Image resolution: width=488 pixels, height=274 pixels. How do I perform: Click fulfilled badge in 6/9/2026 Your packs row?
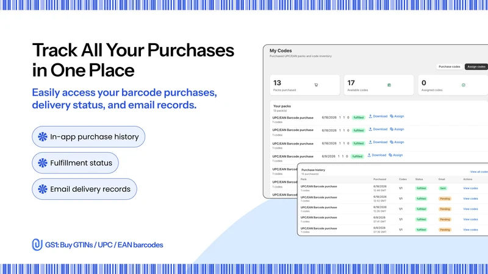pos(357,156)
